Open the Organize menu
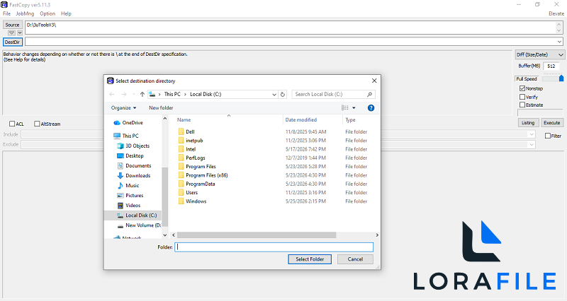Image resolution: width=567 pixels, height=301 pixels. 123,108
